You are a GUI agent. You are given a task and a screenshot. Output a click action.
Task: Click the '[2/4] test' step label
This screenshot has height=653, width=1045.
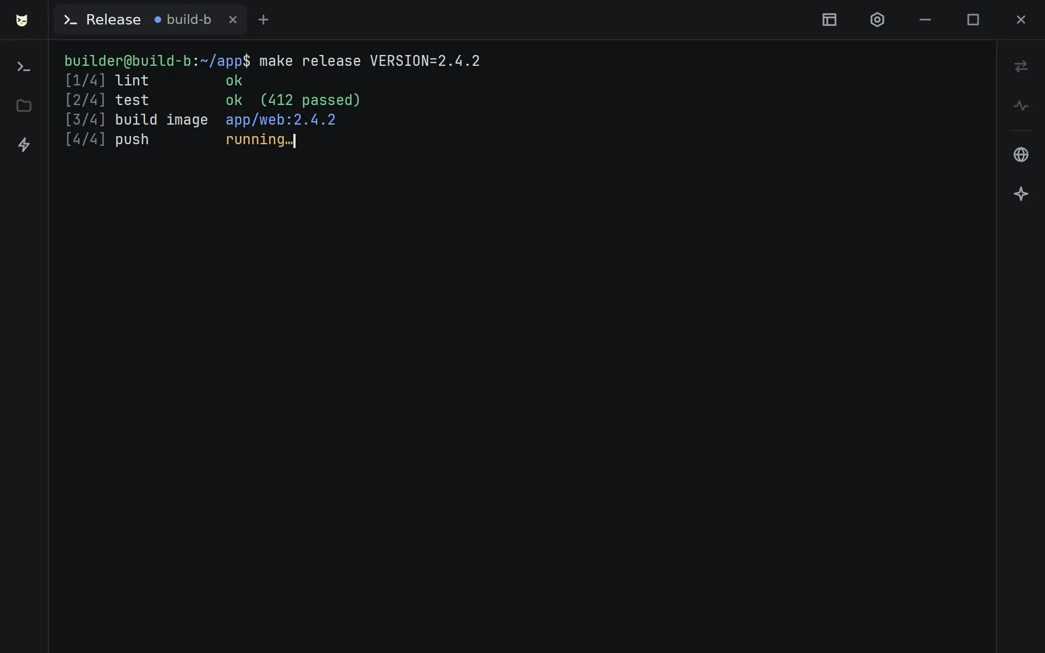[107, 100]
